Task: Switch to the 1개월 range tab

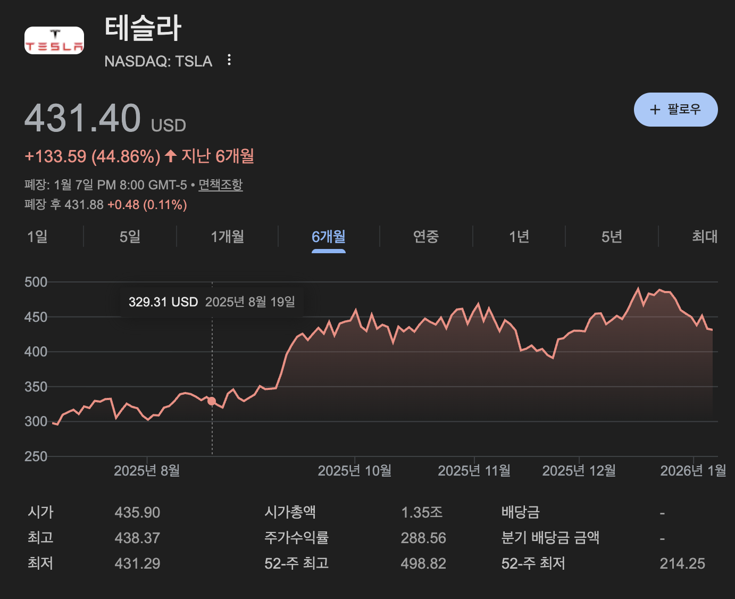Action: pos(227,236)
